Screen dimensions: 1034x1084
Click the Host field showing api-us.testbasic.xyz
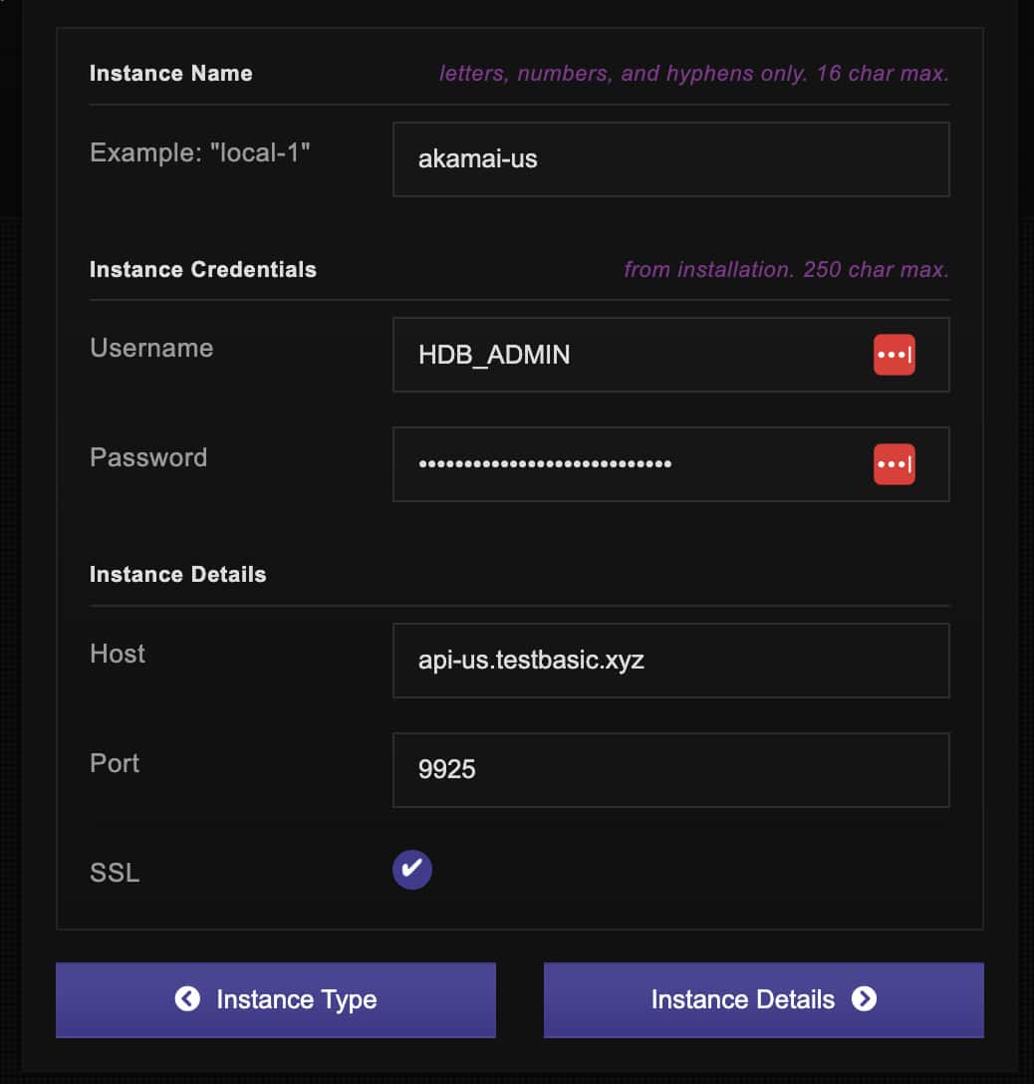(x=670, y=661)
